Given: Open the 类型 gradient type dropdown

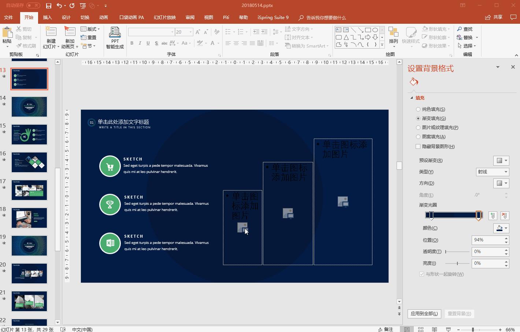Looking at the screenshot, I should click(493, 172).
